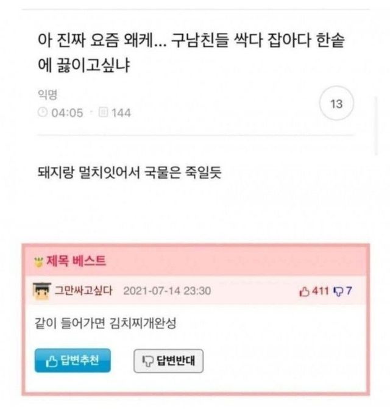The width and height of the screenshot is (390, 409).
Task: Open the 13 comments circle badge
Action: point(336,103)
